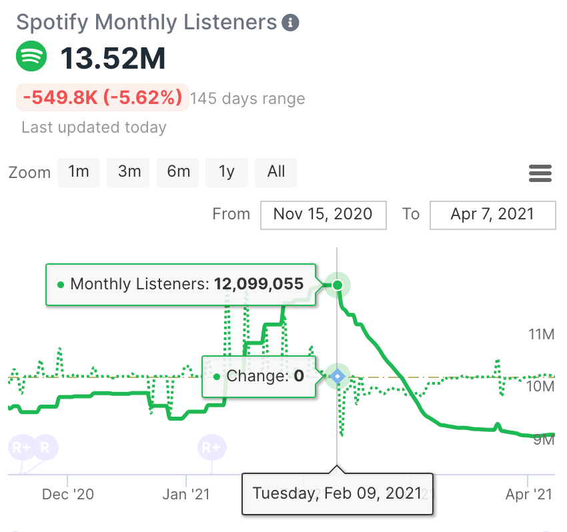Click the From date field Nov 15, 2020
567x532 pixels.
click(323, 215)
